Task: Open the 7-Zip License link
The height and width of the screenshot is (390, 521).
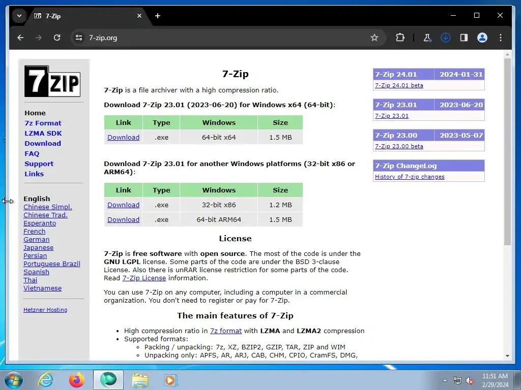Action: [x=144, y=278]
